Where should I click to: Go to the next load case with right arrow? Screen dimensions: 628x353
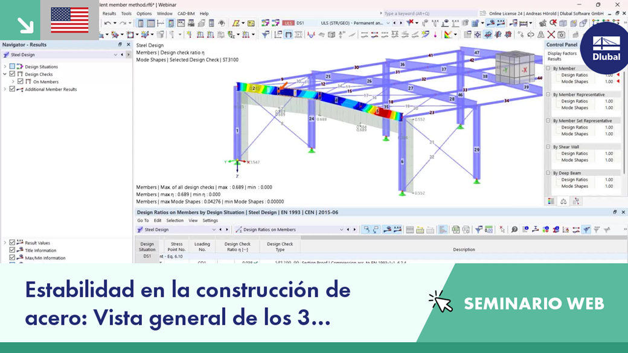pos(401,23)
